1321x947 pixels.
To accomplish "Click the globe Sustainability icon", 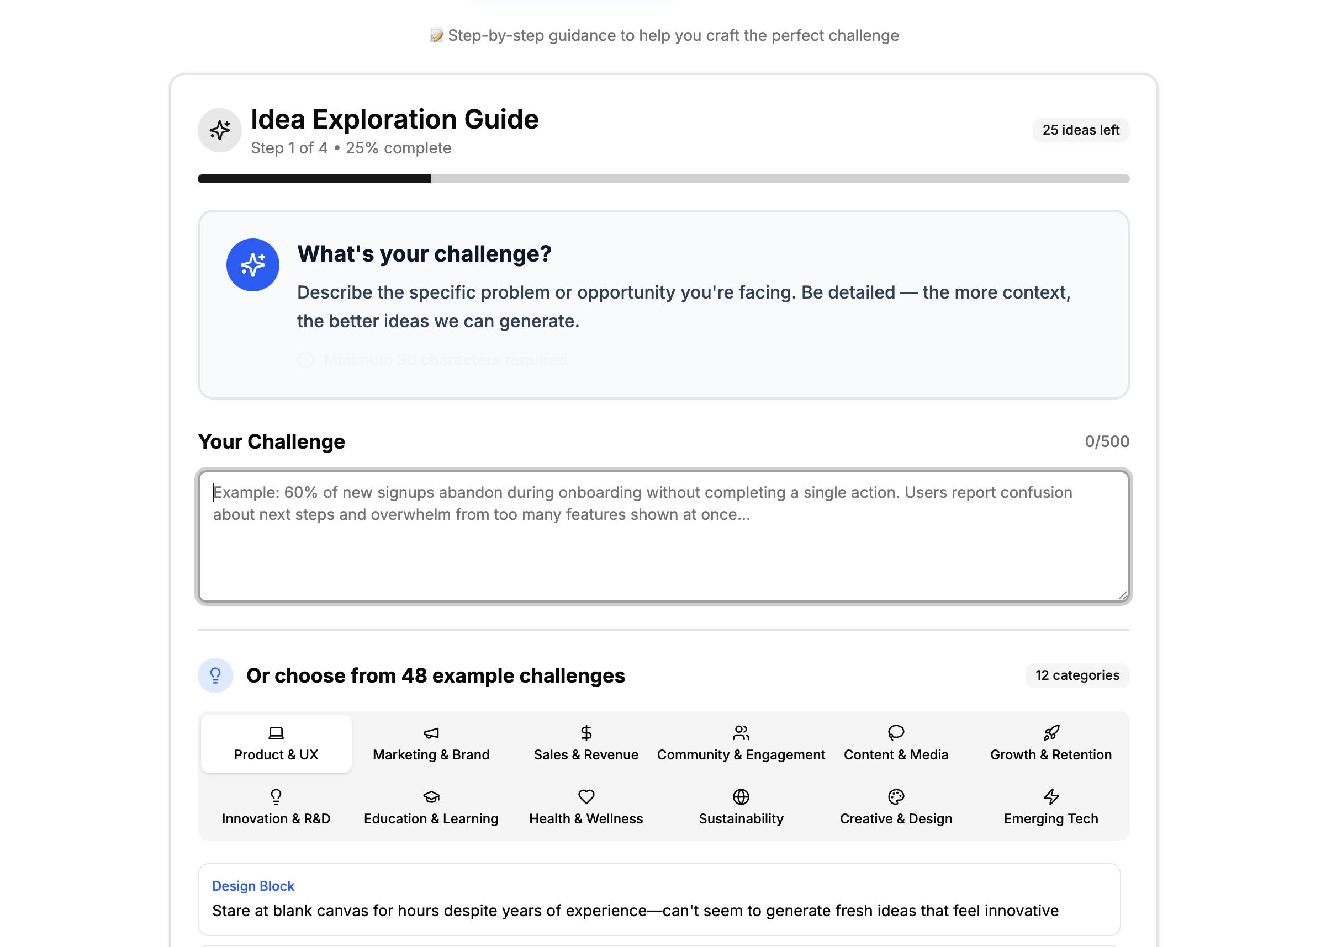I will (x=741, y=797).
